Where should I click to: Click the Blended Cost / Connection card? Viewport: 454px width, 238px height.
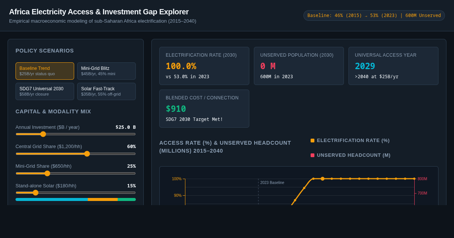point(204,108)
